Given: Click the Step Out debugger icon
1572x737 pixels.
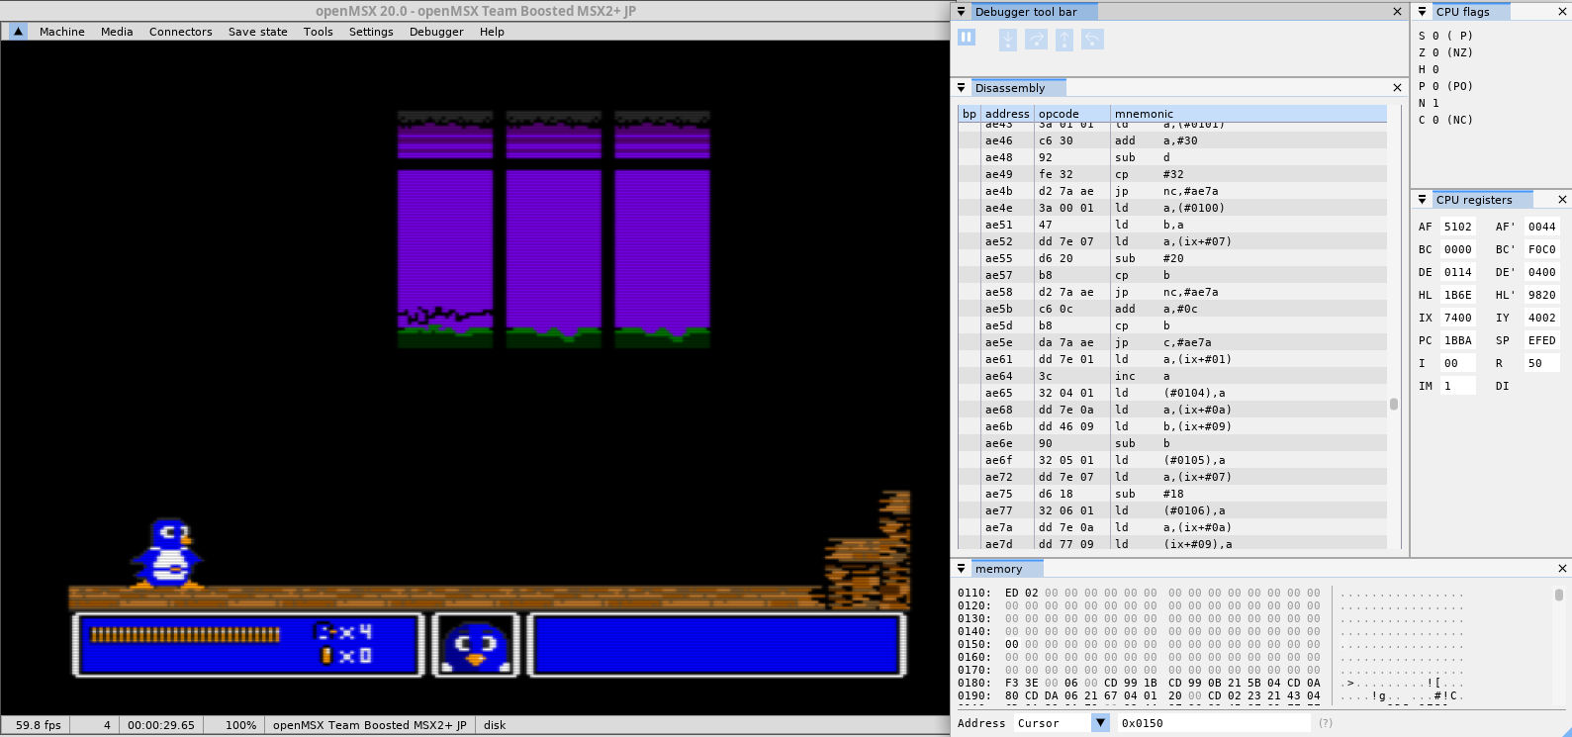Looking at the screenshot, I should point(1064,40).
